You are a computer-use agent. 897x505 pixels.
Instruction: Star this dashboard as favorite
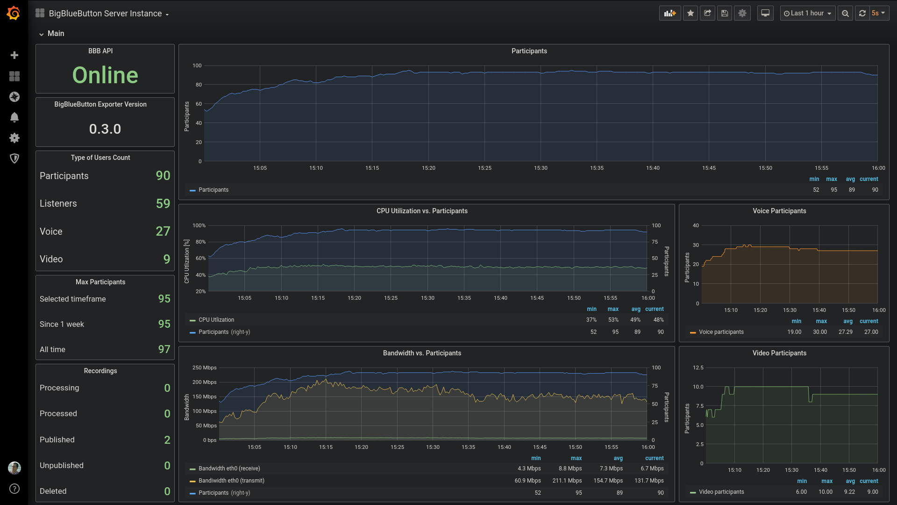pos(691,14)
